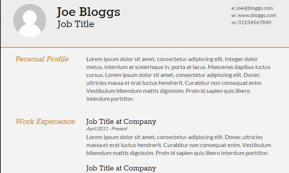Click the 'e:' email label prefix
This screenshot has height=173, width=289.
tap(234, 8)
